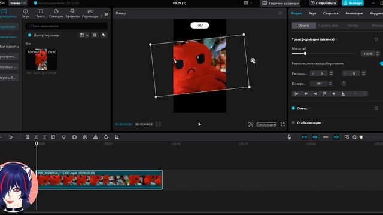Select the video clip on the timeline

(x=99, y=180)
